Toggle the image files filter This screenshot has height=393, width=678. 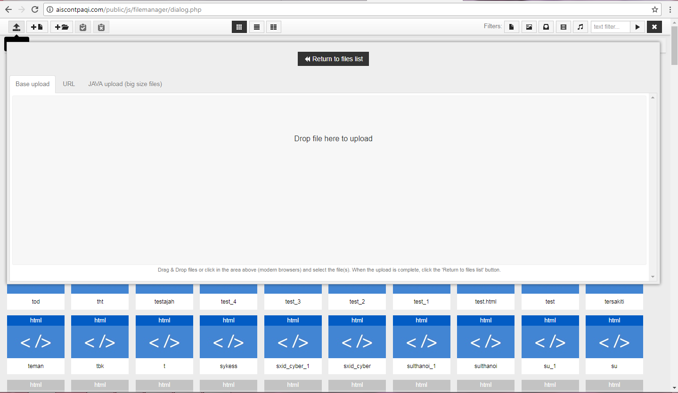(x=528, y=26)
